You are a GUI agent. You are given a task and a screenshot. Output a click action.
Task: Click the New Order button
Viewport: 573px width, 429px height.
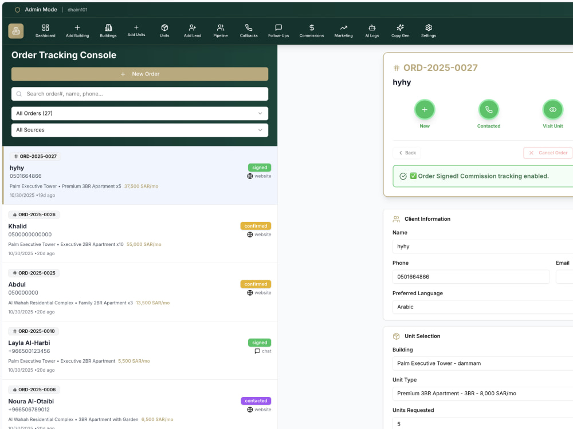[x=140, y=74]
